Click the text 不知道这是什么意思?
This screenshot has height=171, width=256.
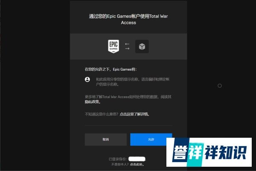102,114
